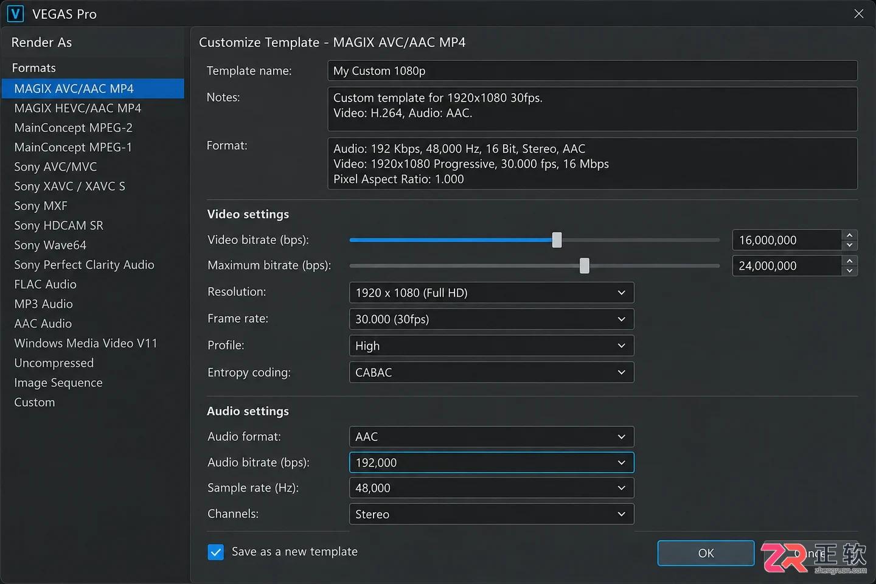Open the Frame rate dropdown
Screen dimensions: 876x584
[492, 319]
